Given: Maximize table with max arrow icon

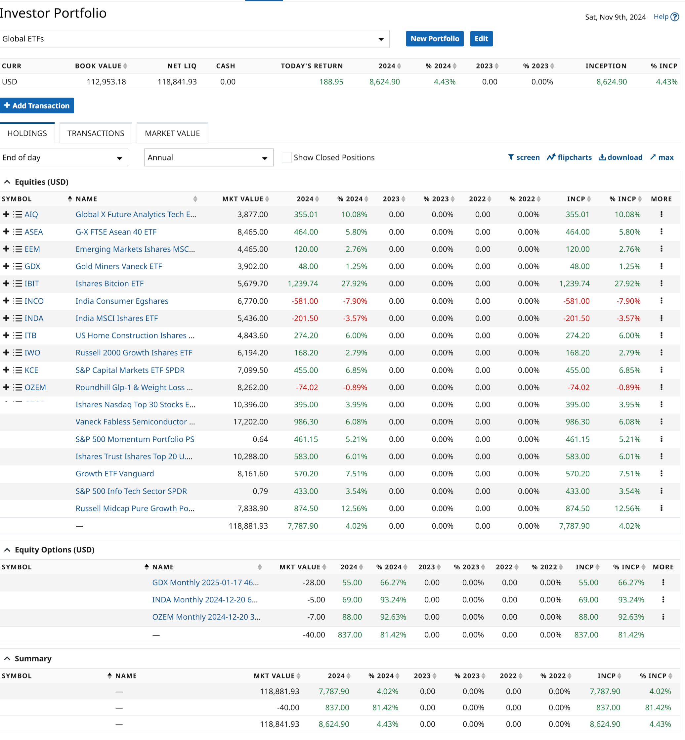Looking at the screenshot, I should coord(653,157).
